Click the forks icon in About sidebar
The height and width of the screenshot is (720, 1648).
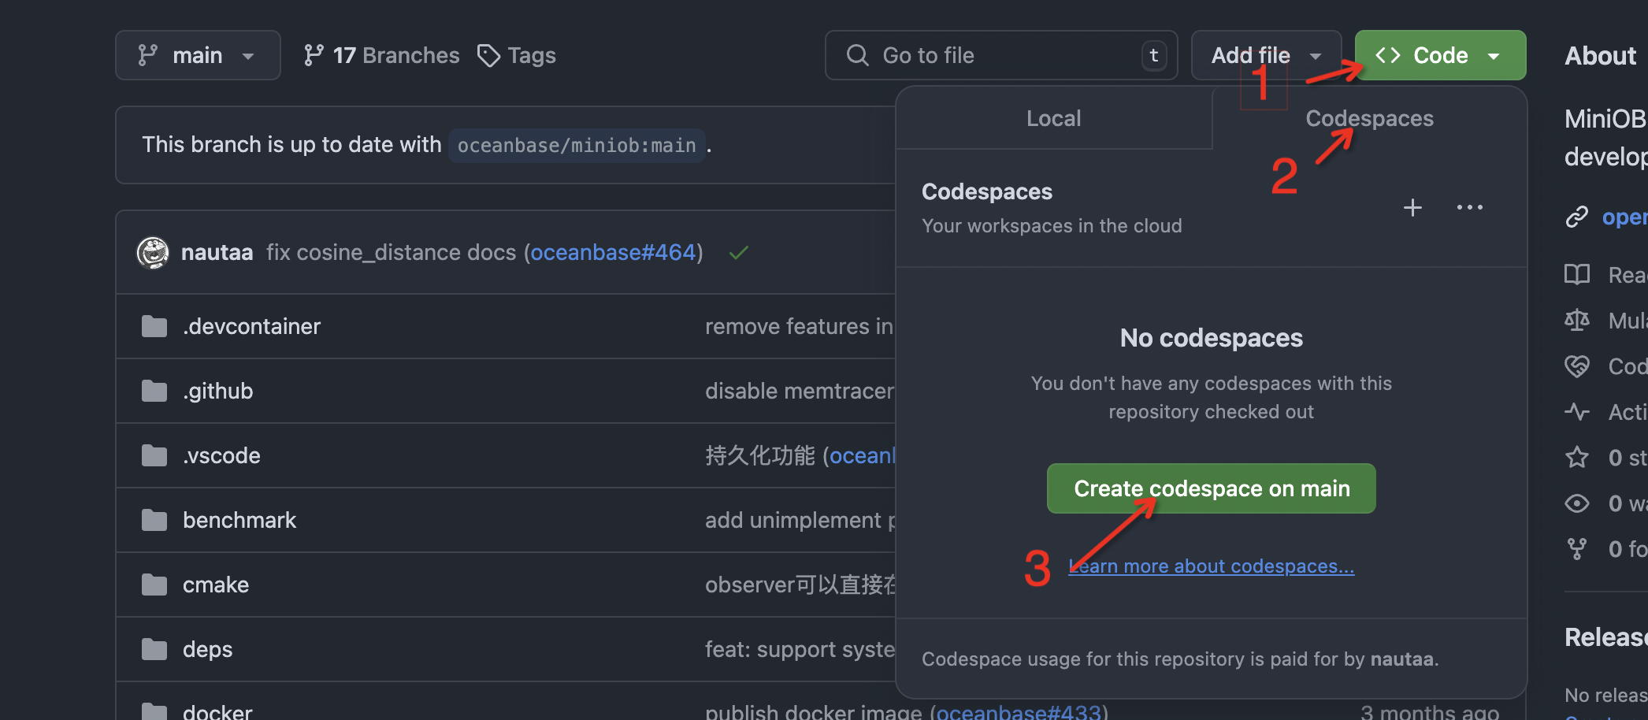point(1576,548)
